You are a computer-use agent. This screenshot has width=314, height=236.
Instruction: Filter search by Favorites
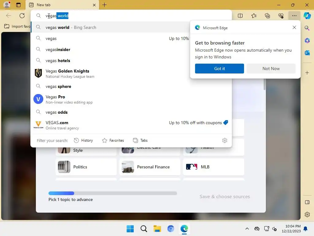(113, 140)
